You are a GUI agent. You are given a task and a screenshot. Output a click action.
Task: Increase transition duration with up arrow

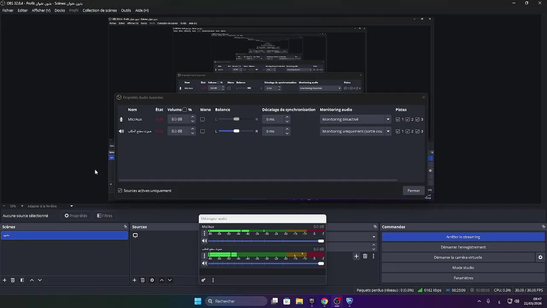coord(373,245)
